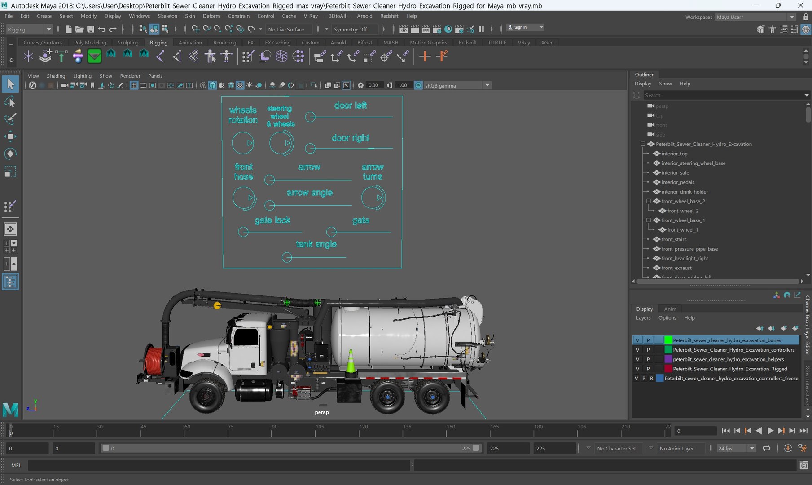812x485 pixels.
Task: Toggle visibility V of bones layer
Action: coord(637,340)
